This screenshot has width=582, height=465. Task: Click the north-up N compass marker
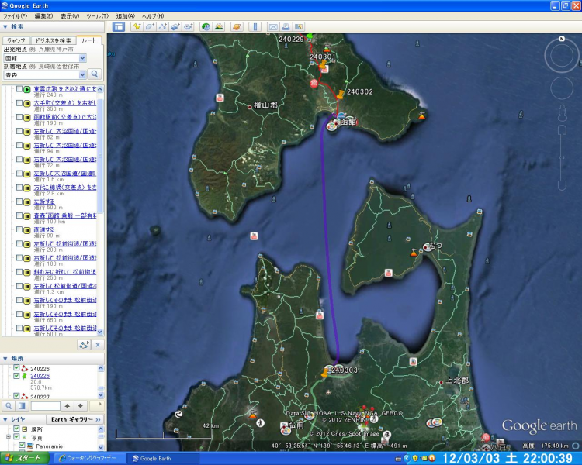562,39
